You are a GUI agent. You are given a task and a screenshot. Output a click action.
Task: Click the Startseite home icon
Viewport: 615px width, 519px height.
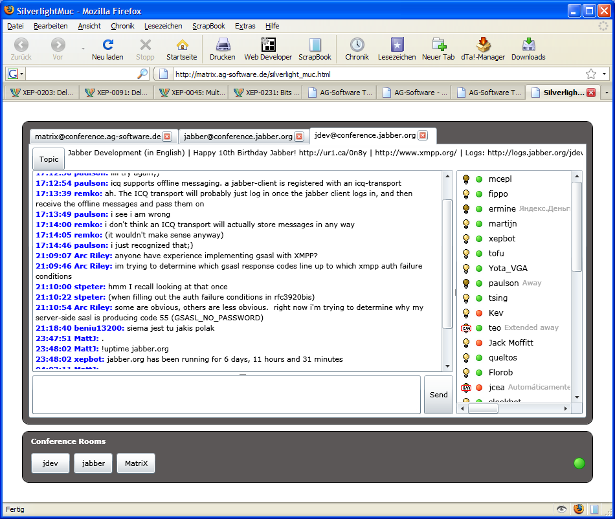[182, 45]
